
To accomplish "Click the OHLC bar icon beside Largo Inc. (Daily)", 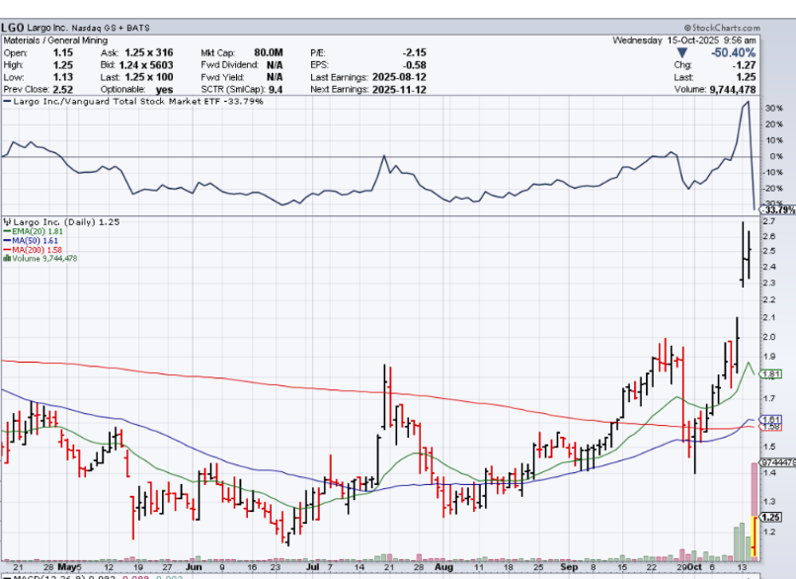I will pos(5,222).
